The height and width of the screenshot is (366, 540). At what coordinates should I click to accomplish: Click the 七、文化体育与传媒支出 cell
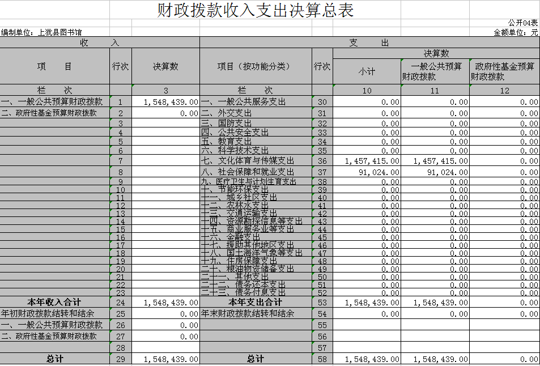pos(248,161)
